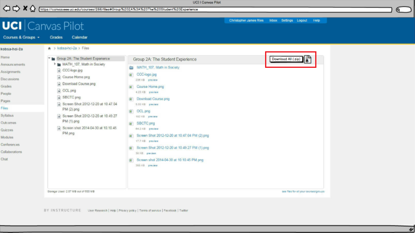The height and width of the screenshot is (233, 415).
Task: Click the MATH_107 folder icon in file list
Action: 131,68
